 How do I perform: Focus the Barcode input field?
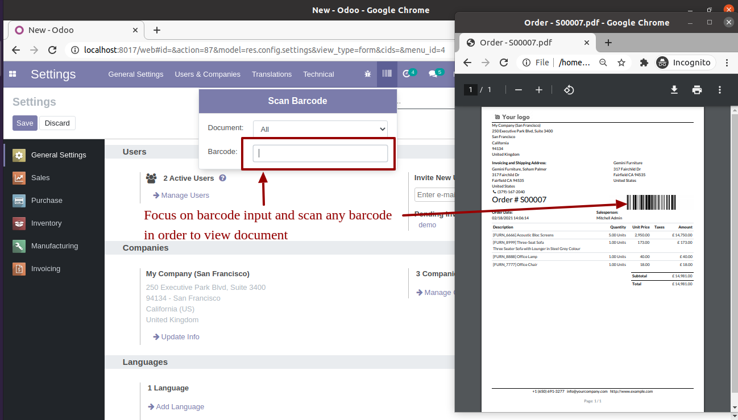click(x=320, y=153)
